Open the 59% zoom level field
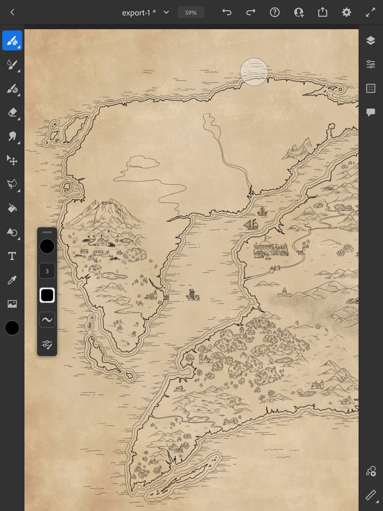Screen dimensions: 383x511 tap(191, 12)
